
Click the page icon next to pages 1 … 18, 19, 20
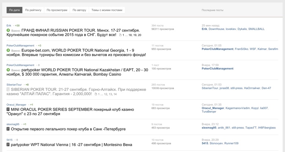(x=120, y=35)
